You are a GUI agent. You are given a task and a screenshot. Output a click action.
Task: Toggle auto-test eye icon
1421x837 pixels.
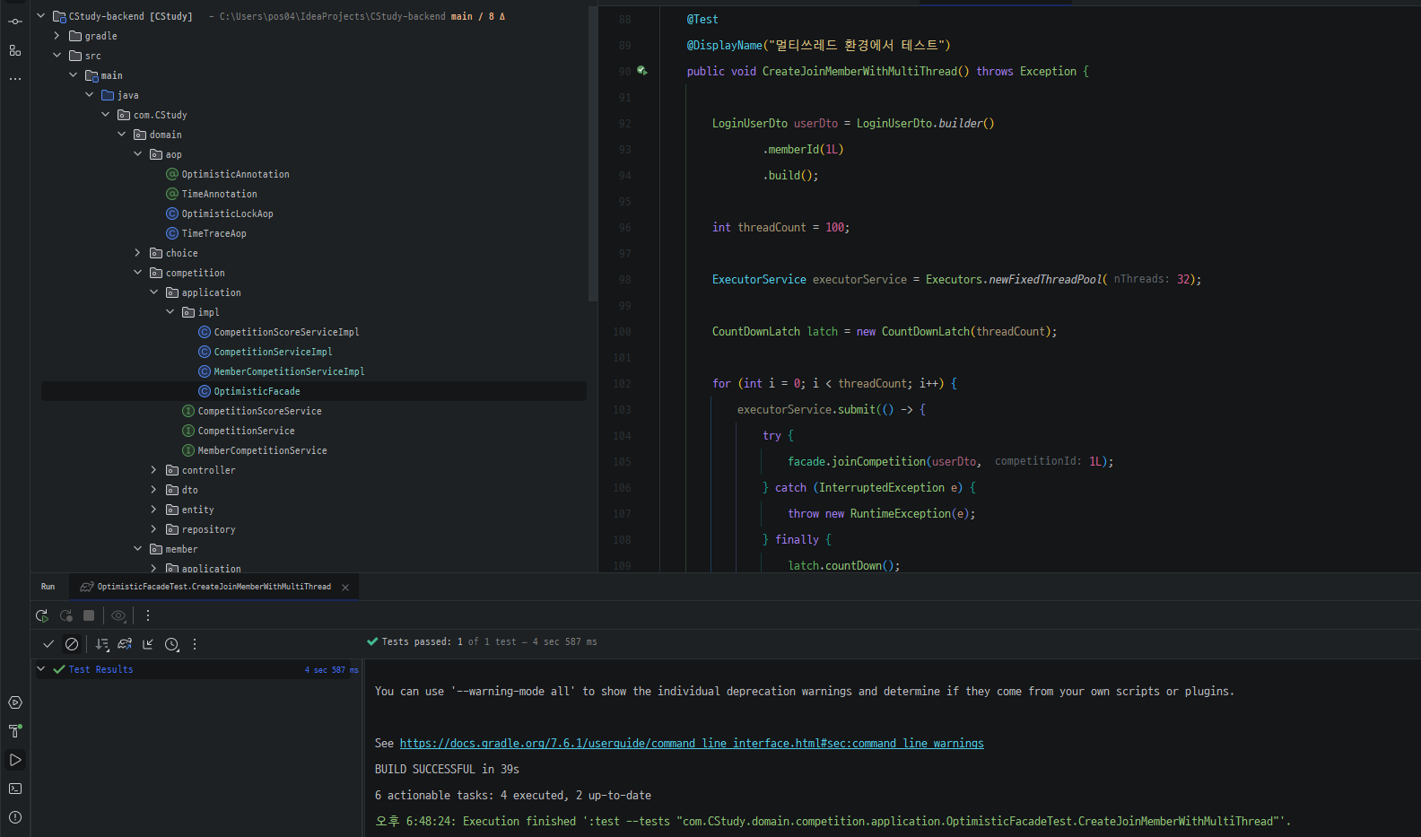click(x=118, y=615)
